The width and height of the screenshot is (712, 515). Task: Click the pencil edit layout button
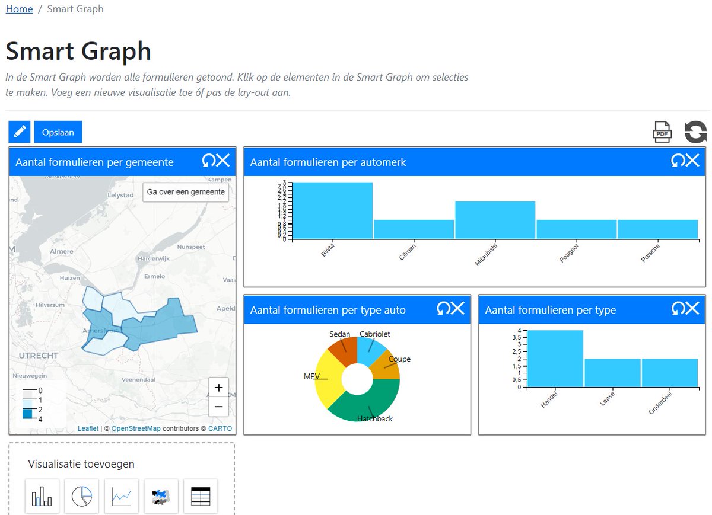[20, 132]
